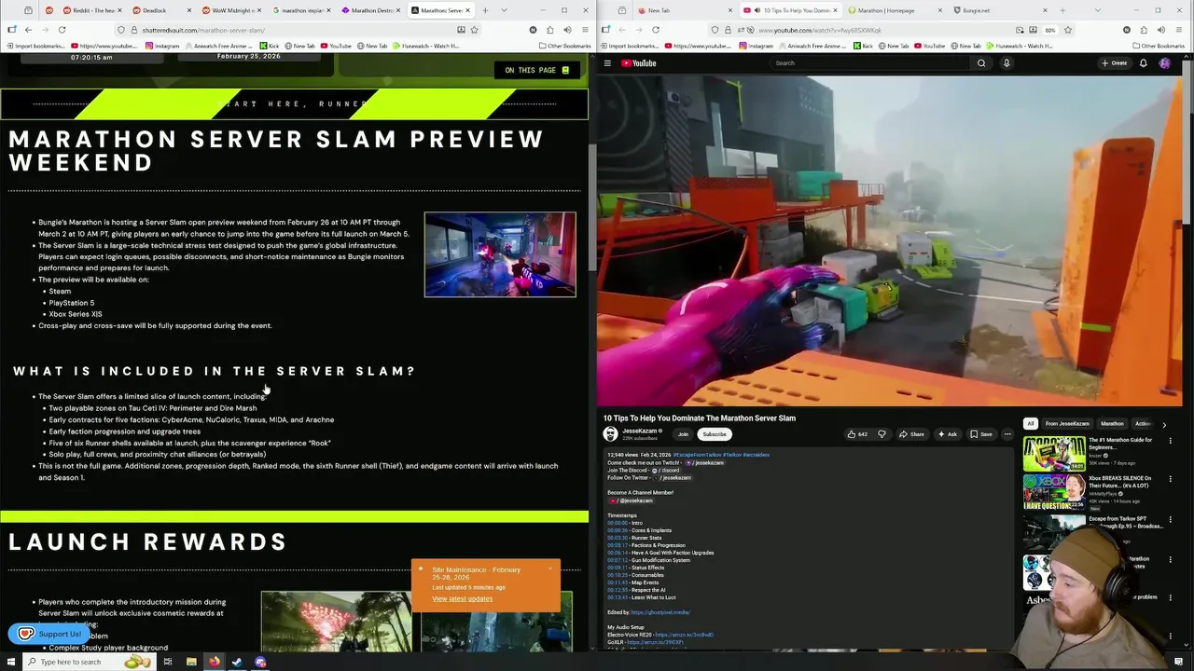Jump to 00:03:30 Runner Stats timestamp

[618, 538]
